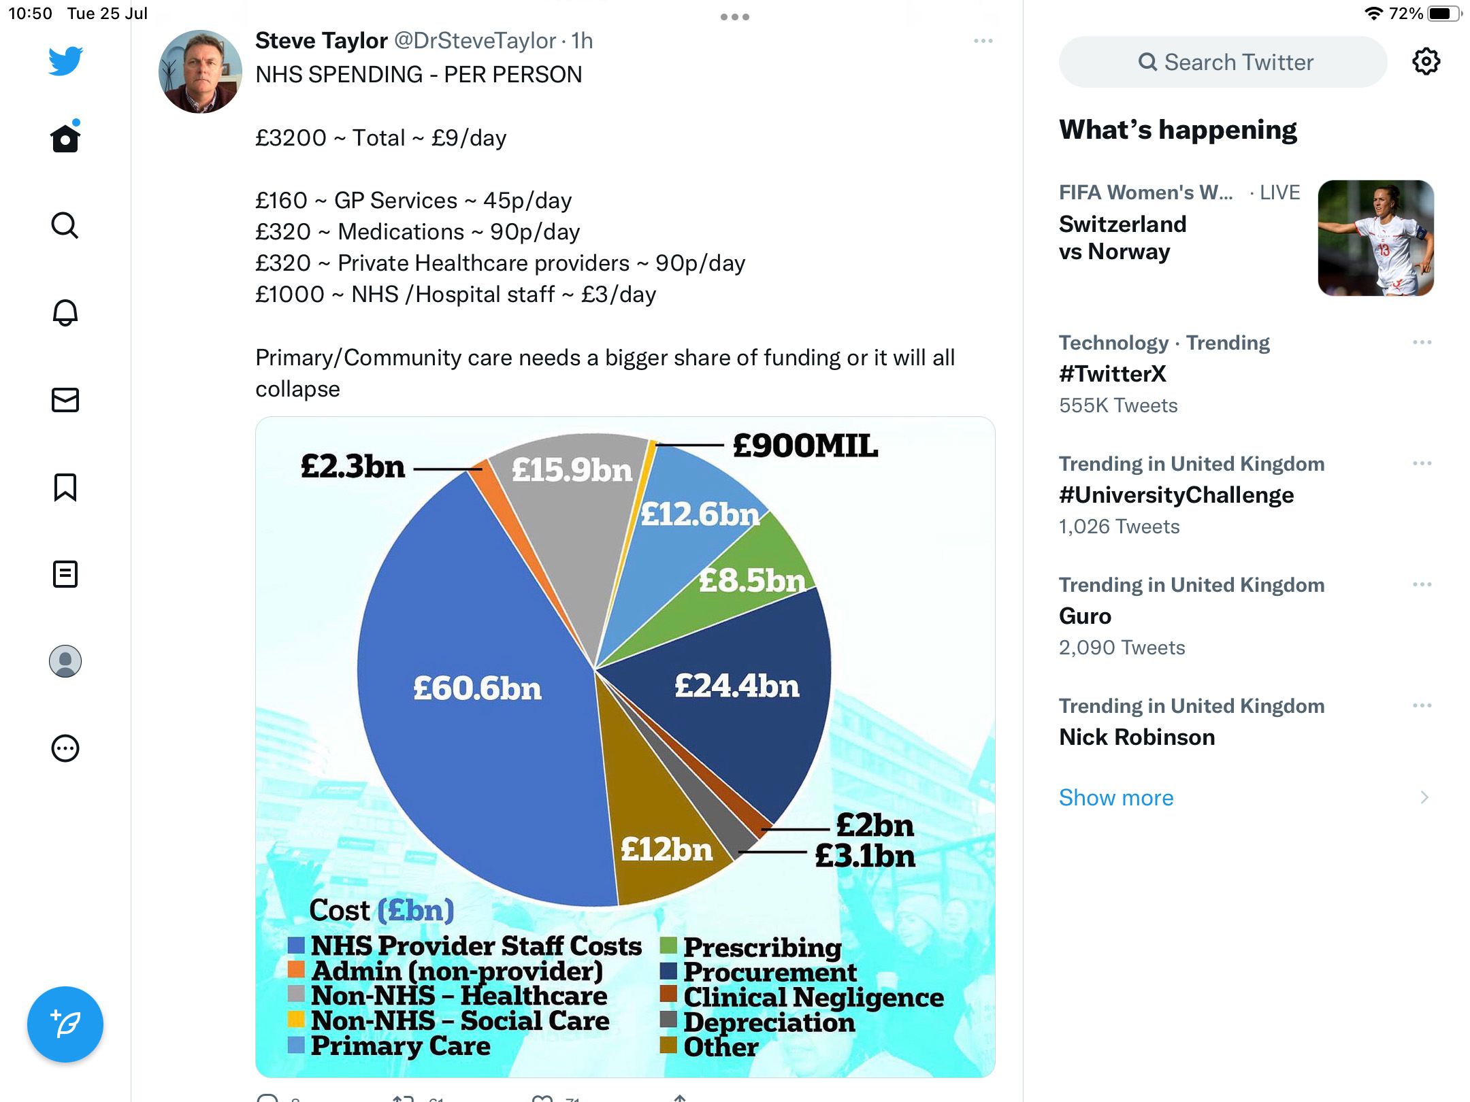This screenshot has width=1470, height=1102.
Task: Click Show more trends link
Action: (x=1116, y=797)
